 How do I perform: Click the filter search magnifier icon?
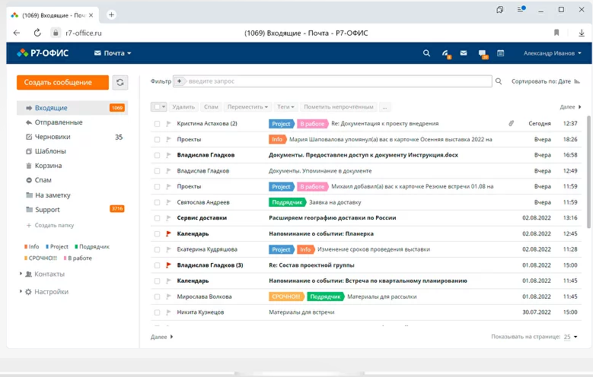click(499, 81)
